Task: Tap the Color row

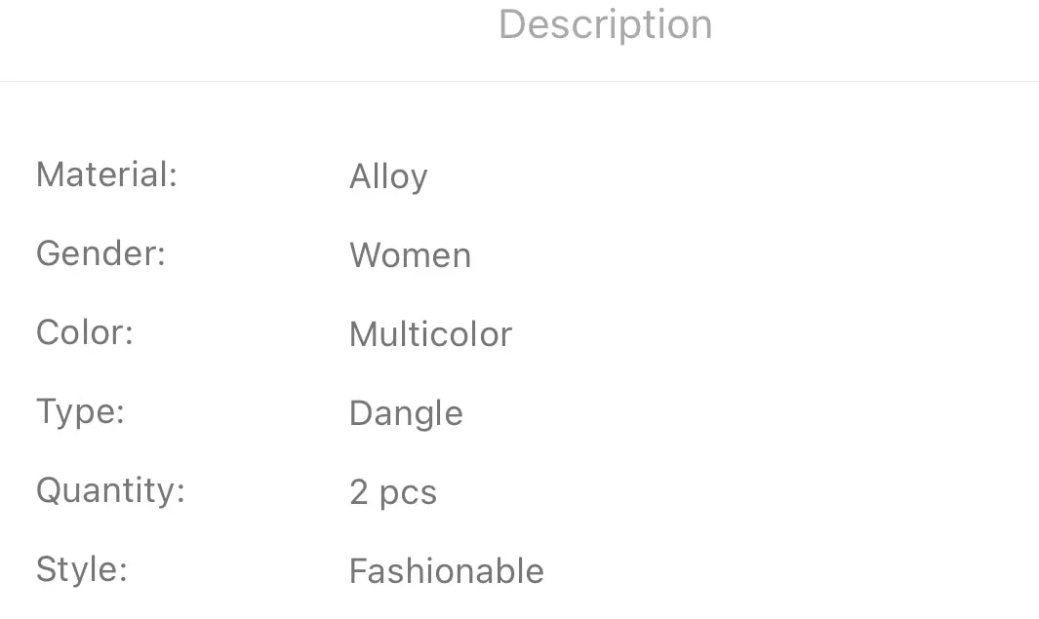Action: [x=519, y=333]
